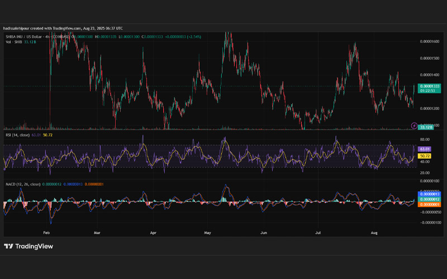Click the orange 0.00000001 value in MACD legend
Screen dimensions: 447x279
(x=94, y=184)
